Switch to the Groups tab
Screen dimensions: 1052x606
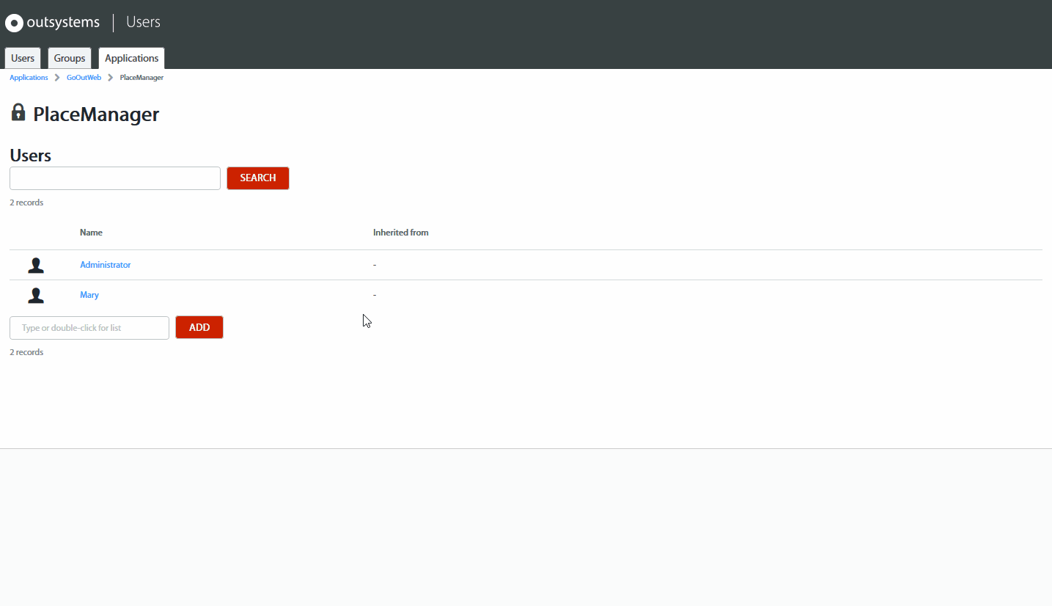(x=69, y=57)
